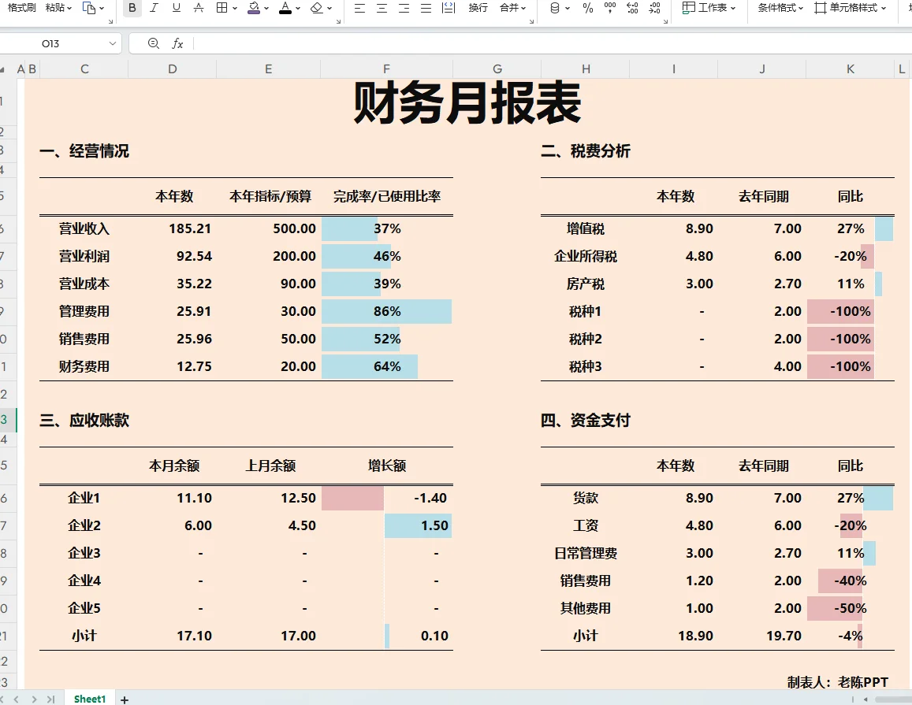Apply percent number format

click(587, 8)
